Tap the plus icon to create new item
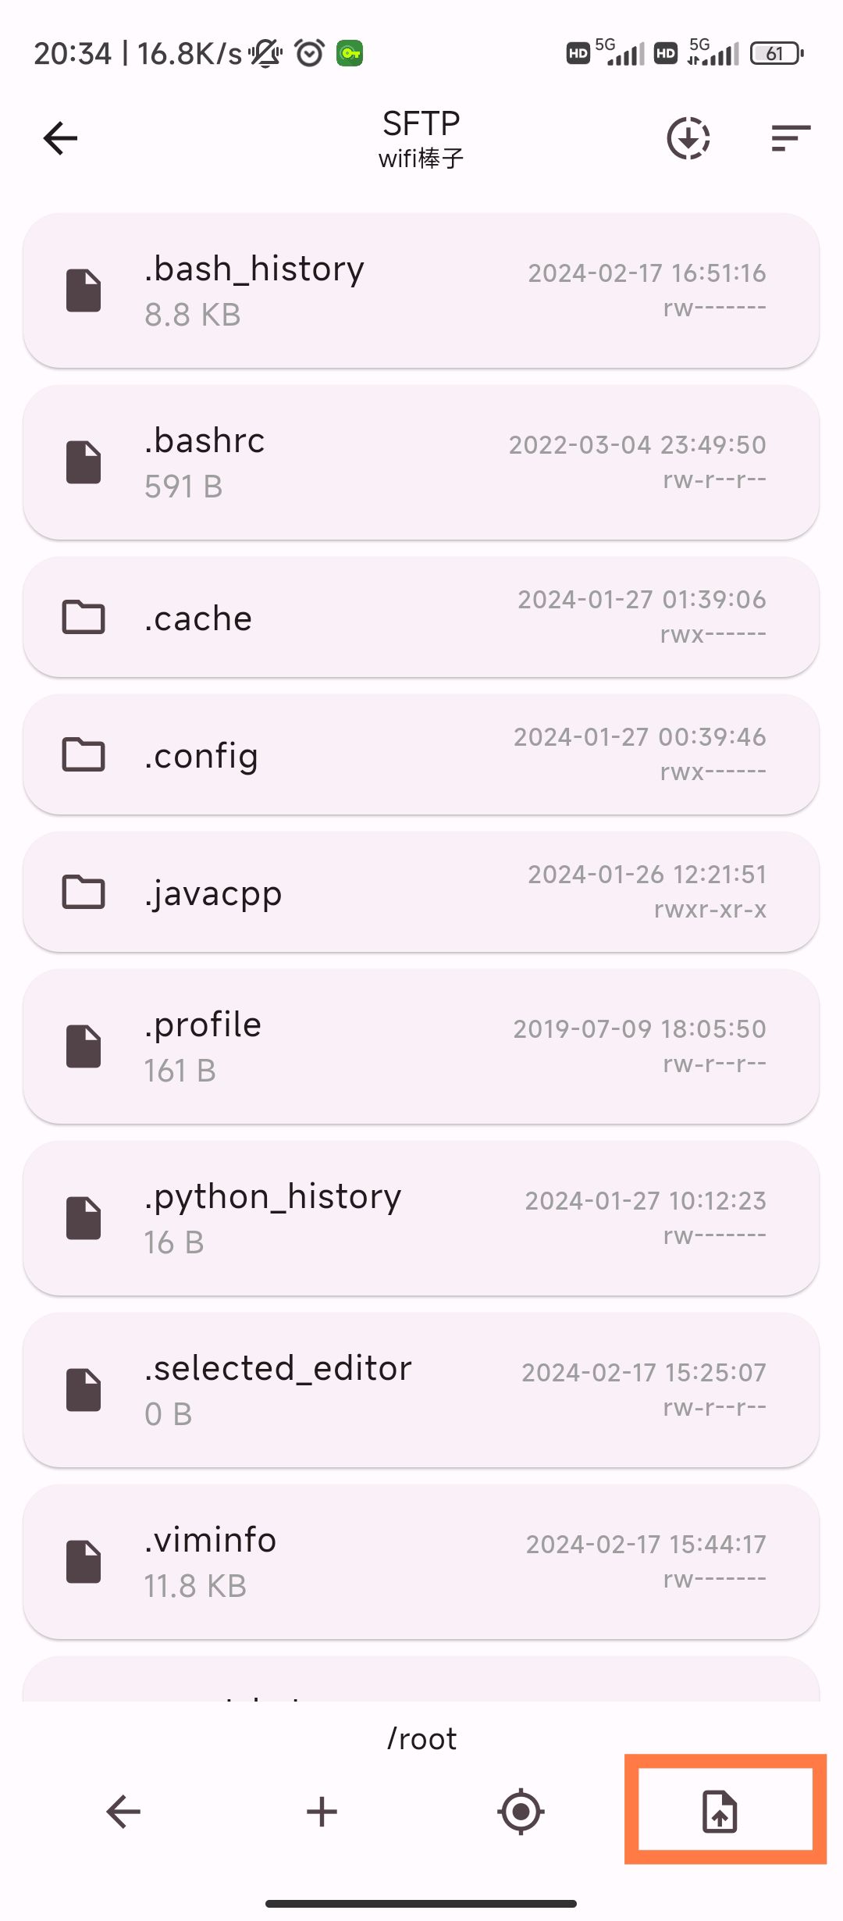 [x=322, y=1812]
